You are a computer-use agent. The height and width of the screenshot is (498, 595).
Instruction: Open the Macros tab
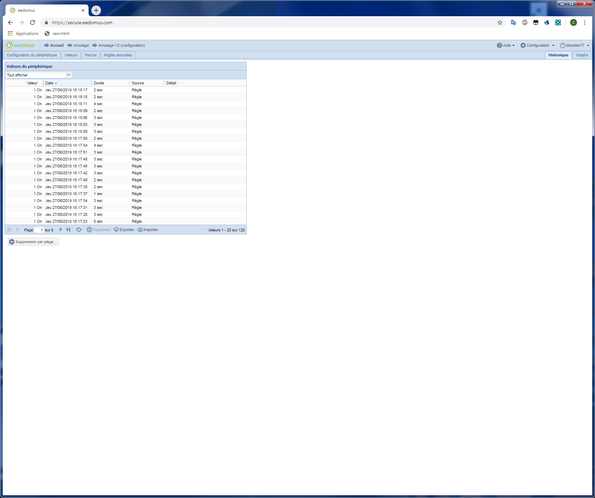click(x=91, y=55)
